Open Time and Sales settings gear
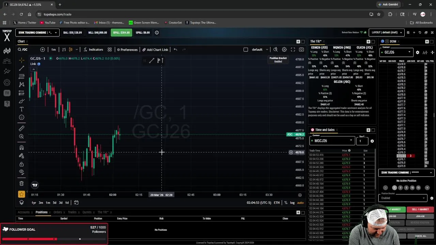This screenshot has width=436, height=245. [x=372, y=141]
